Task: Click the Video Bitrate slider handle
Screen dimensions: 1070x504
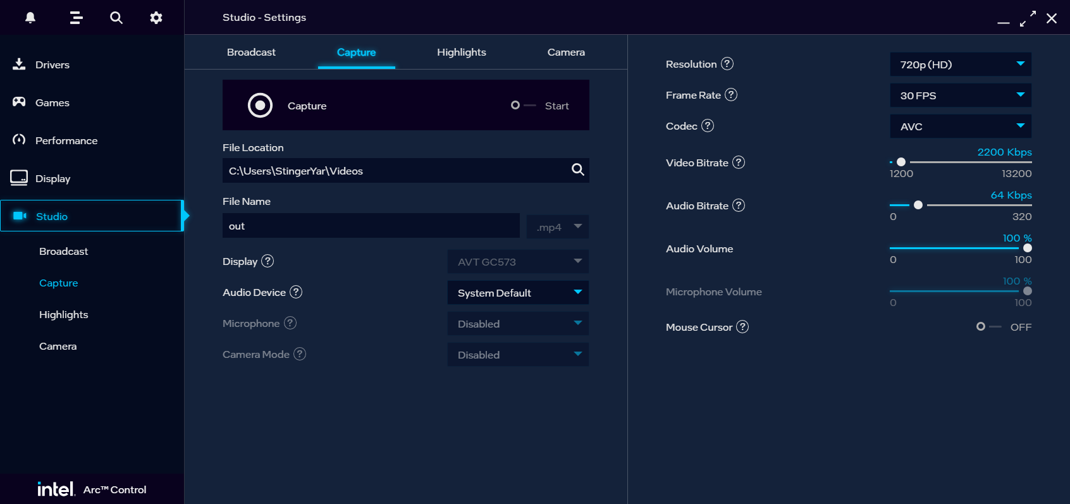Action: [x=901, y=162]
